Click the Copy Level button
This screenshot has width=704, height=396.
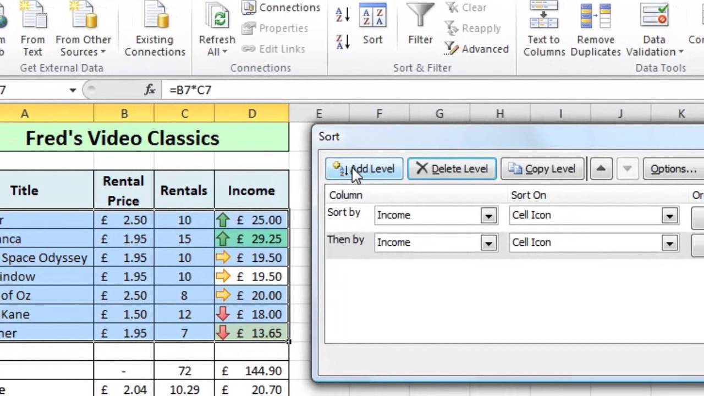(543, 169)
